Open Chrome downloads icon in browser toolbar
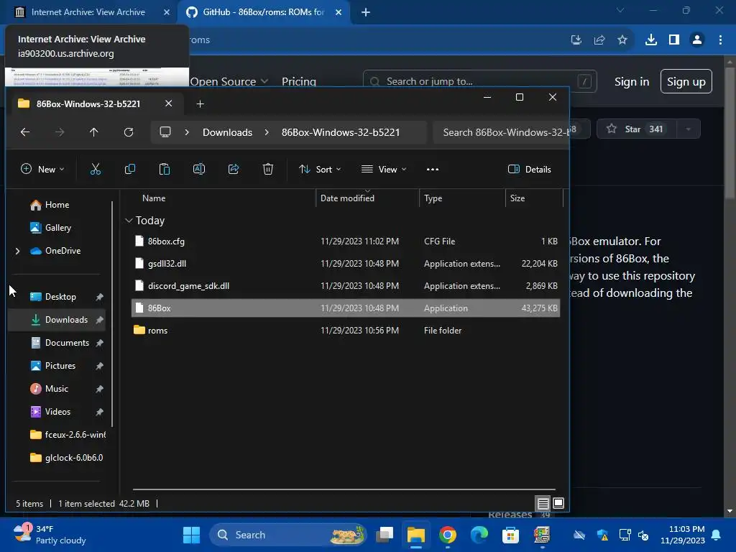The height and width of the screenshot is (552, 736). [651, 40]
